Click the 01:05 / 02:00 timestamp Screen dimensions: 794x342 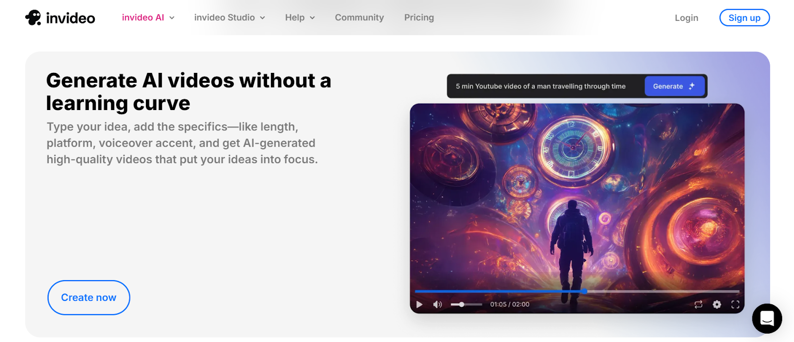point(510,304)
